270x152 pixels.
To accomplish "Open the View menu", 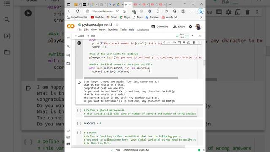I will [x=94, y=30].
